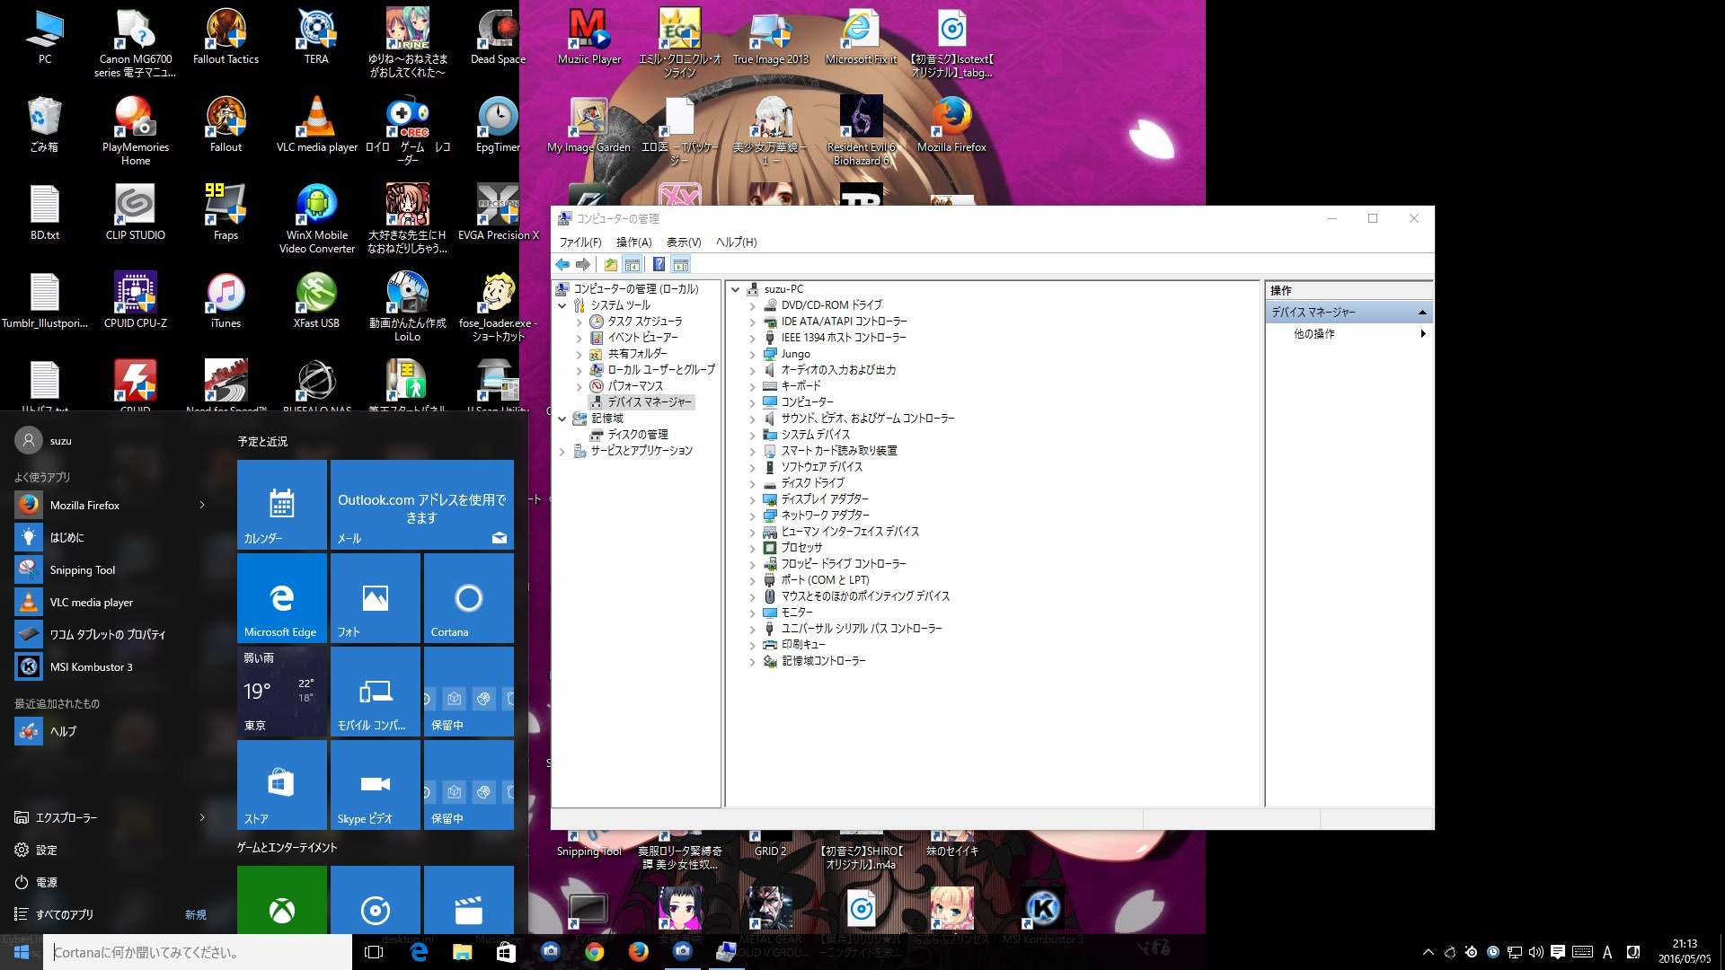Open the 操作(A) menu

pos(633,242)
